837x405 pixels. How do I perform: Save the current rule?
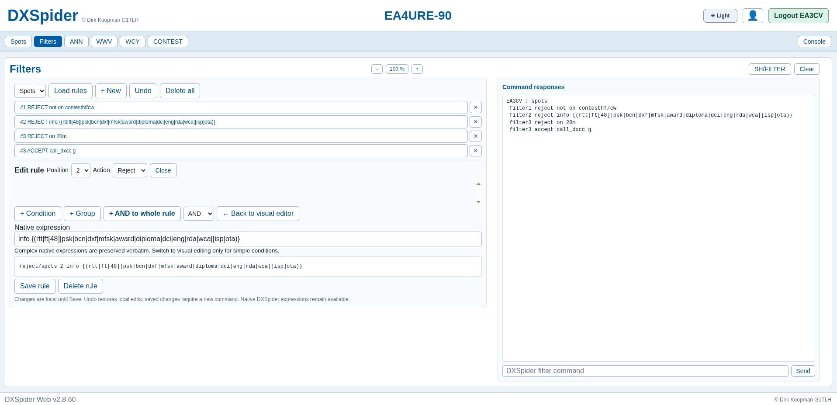(35, 286)
